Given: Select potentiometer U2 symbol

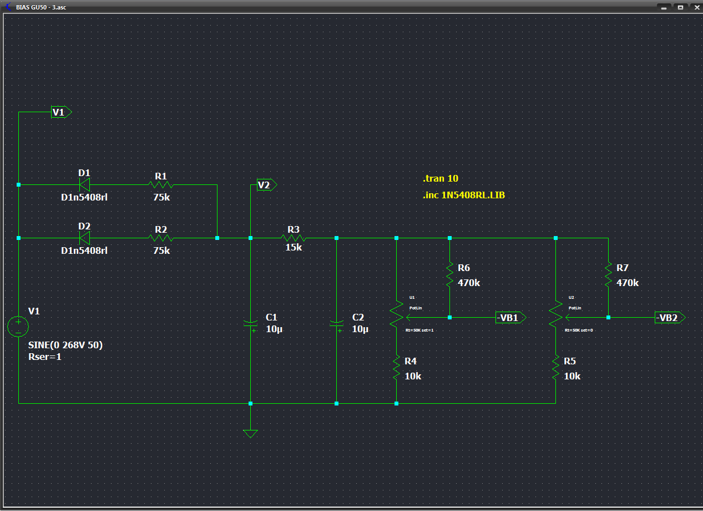Looking at the screenshot, I should tap(557, 314).
